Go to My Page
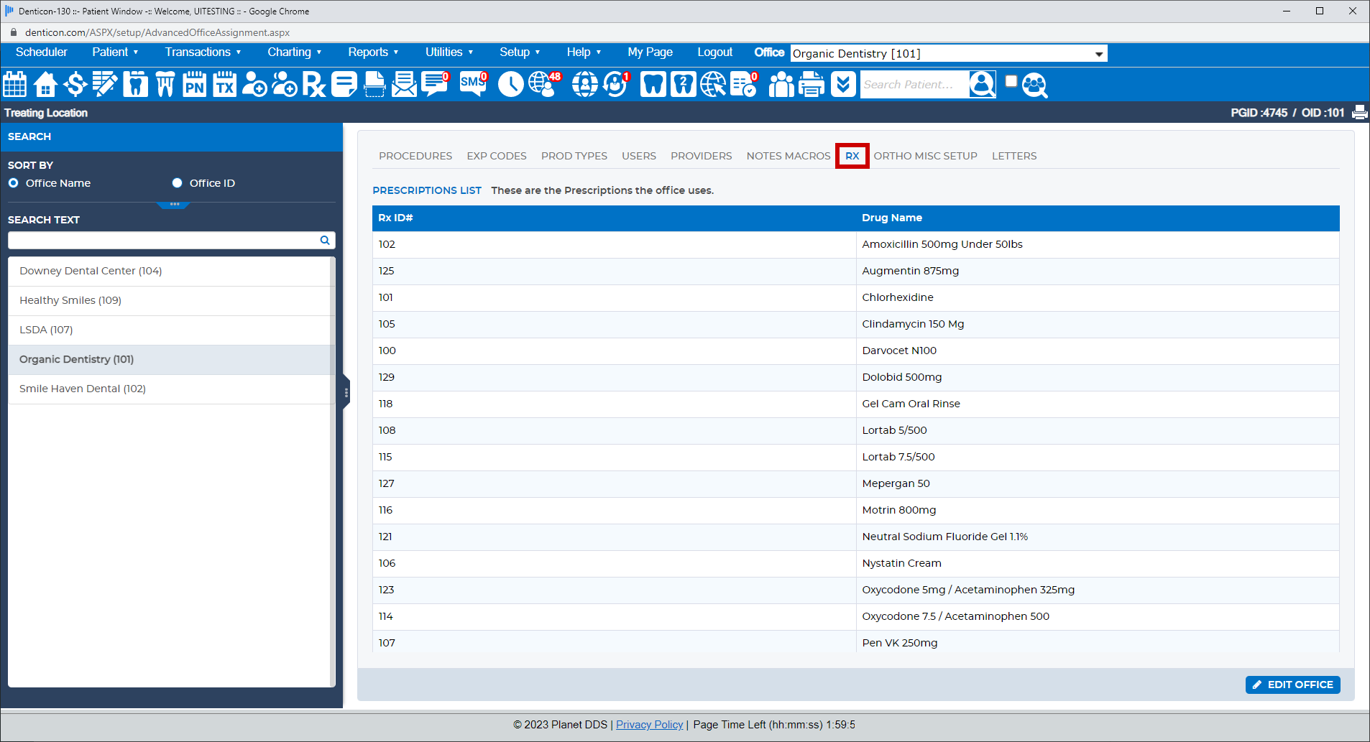The height and width of the screenshot is (742, 1370). [x=650, y=52]
